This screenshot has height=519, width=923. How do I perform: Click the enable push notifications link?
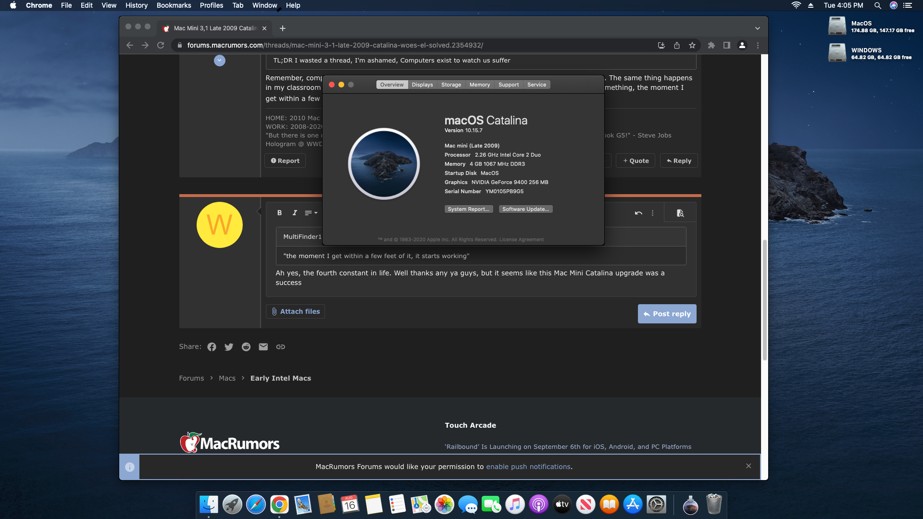pos(528,467)
